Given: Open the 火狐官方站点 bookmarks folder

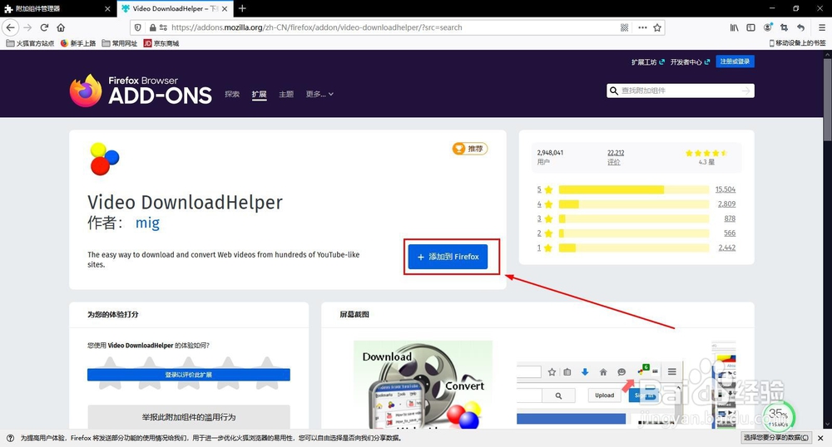Looking at the screenshot, I should [x=30, y=43].
